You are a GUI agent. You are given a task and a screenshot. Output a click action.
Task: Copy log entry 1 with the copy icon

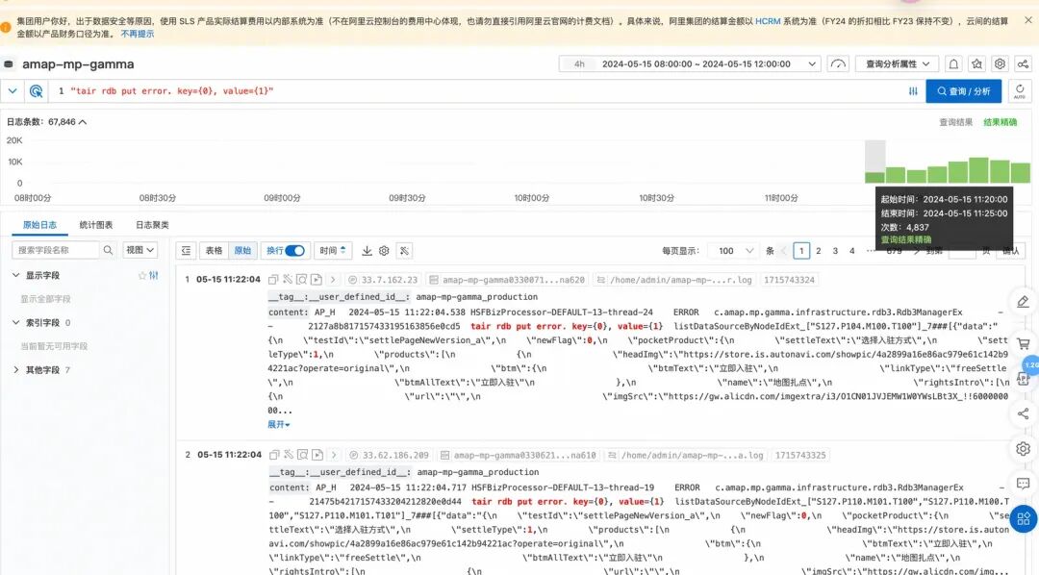[x=273, y=280]
